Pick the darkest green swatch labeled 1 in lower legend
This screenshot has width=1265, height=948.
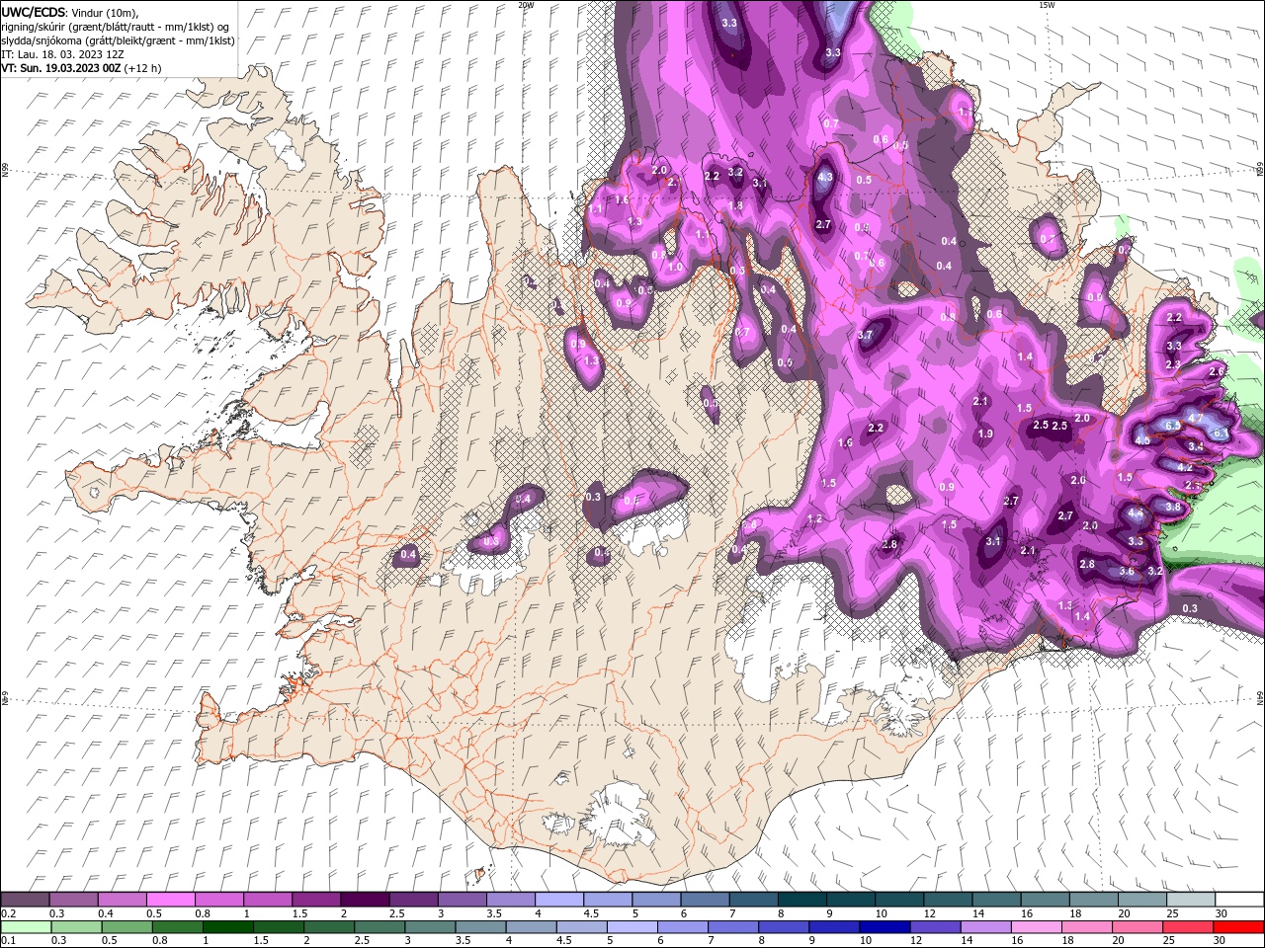227,926
